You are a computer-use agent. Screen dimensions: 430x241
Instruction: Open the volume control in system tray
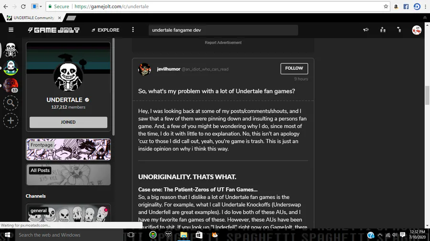[x=395, y=235]
